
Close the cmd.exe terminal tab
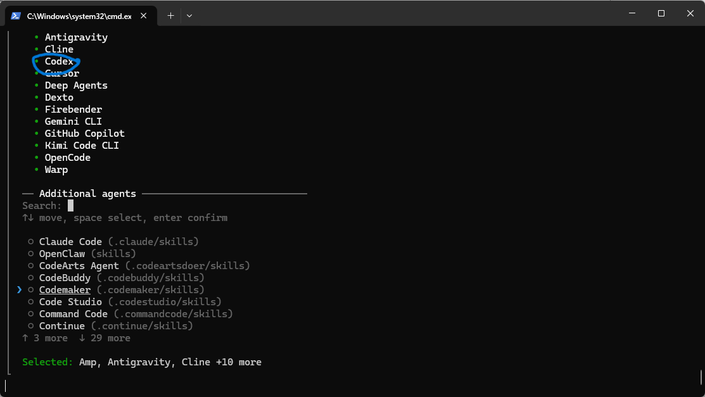tap(143, 16)
